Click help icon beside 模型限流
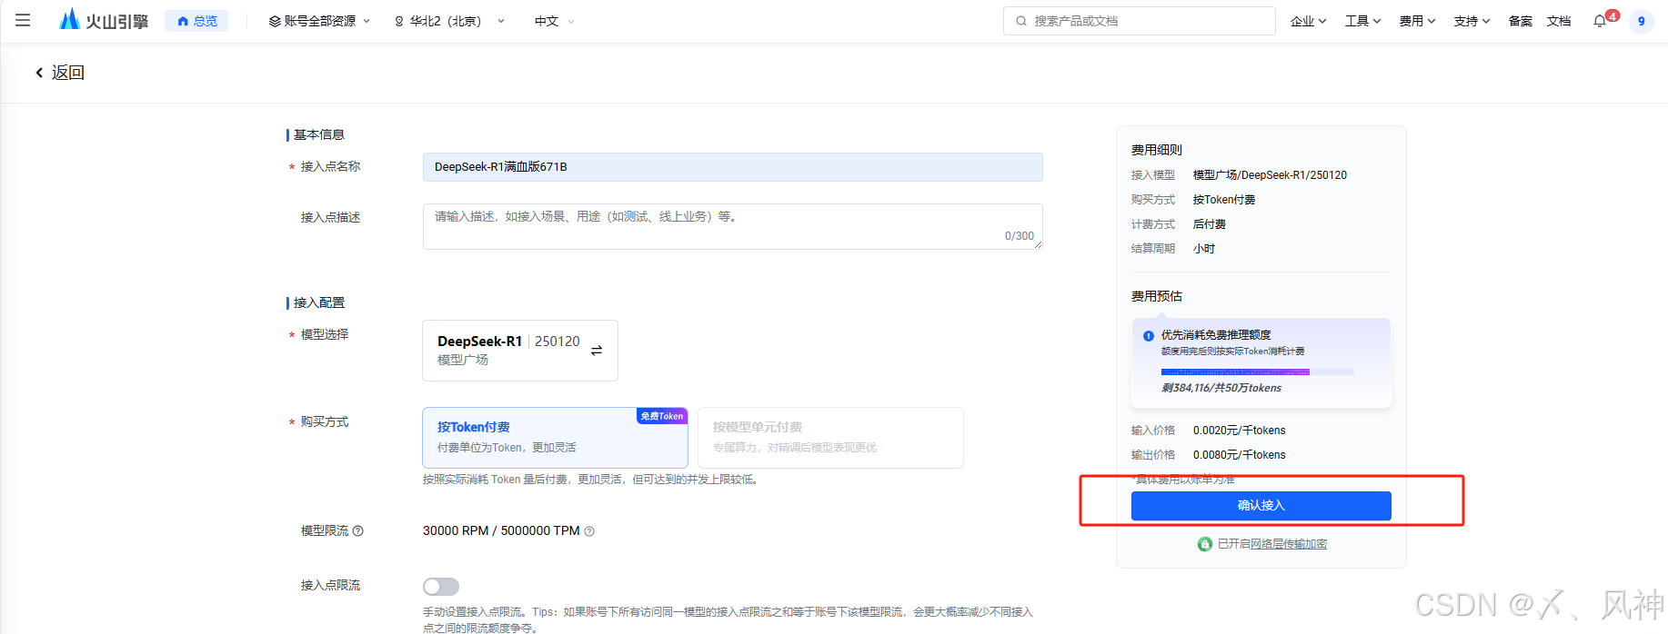This screenshot has width=1668, height=634. click(358, 531)
